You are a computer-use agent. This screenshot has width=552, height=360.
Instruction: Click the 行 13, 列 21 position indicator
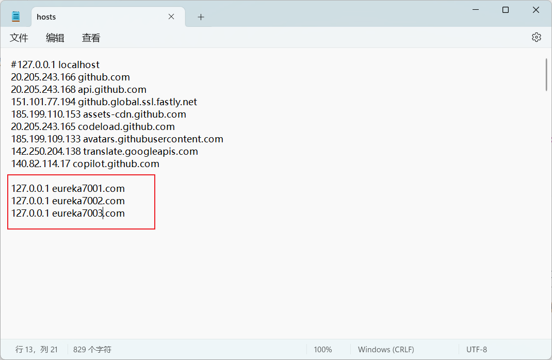point(37,350)
